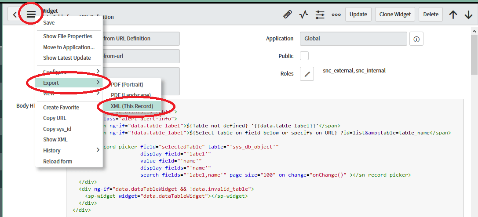Open more options three-dots icon

336,14
